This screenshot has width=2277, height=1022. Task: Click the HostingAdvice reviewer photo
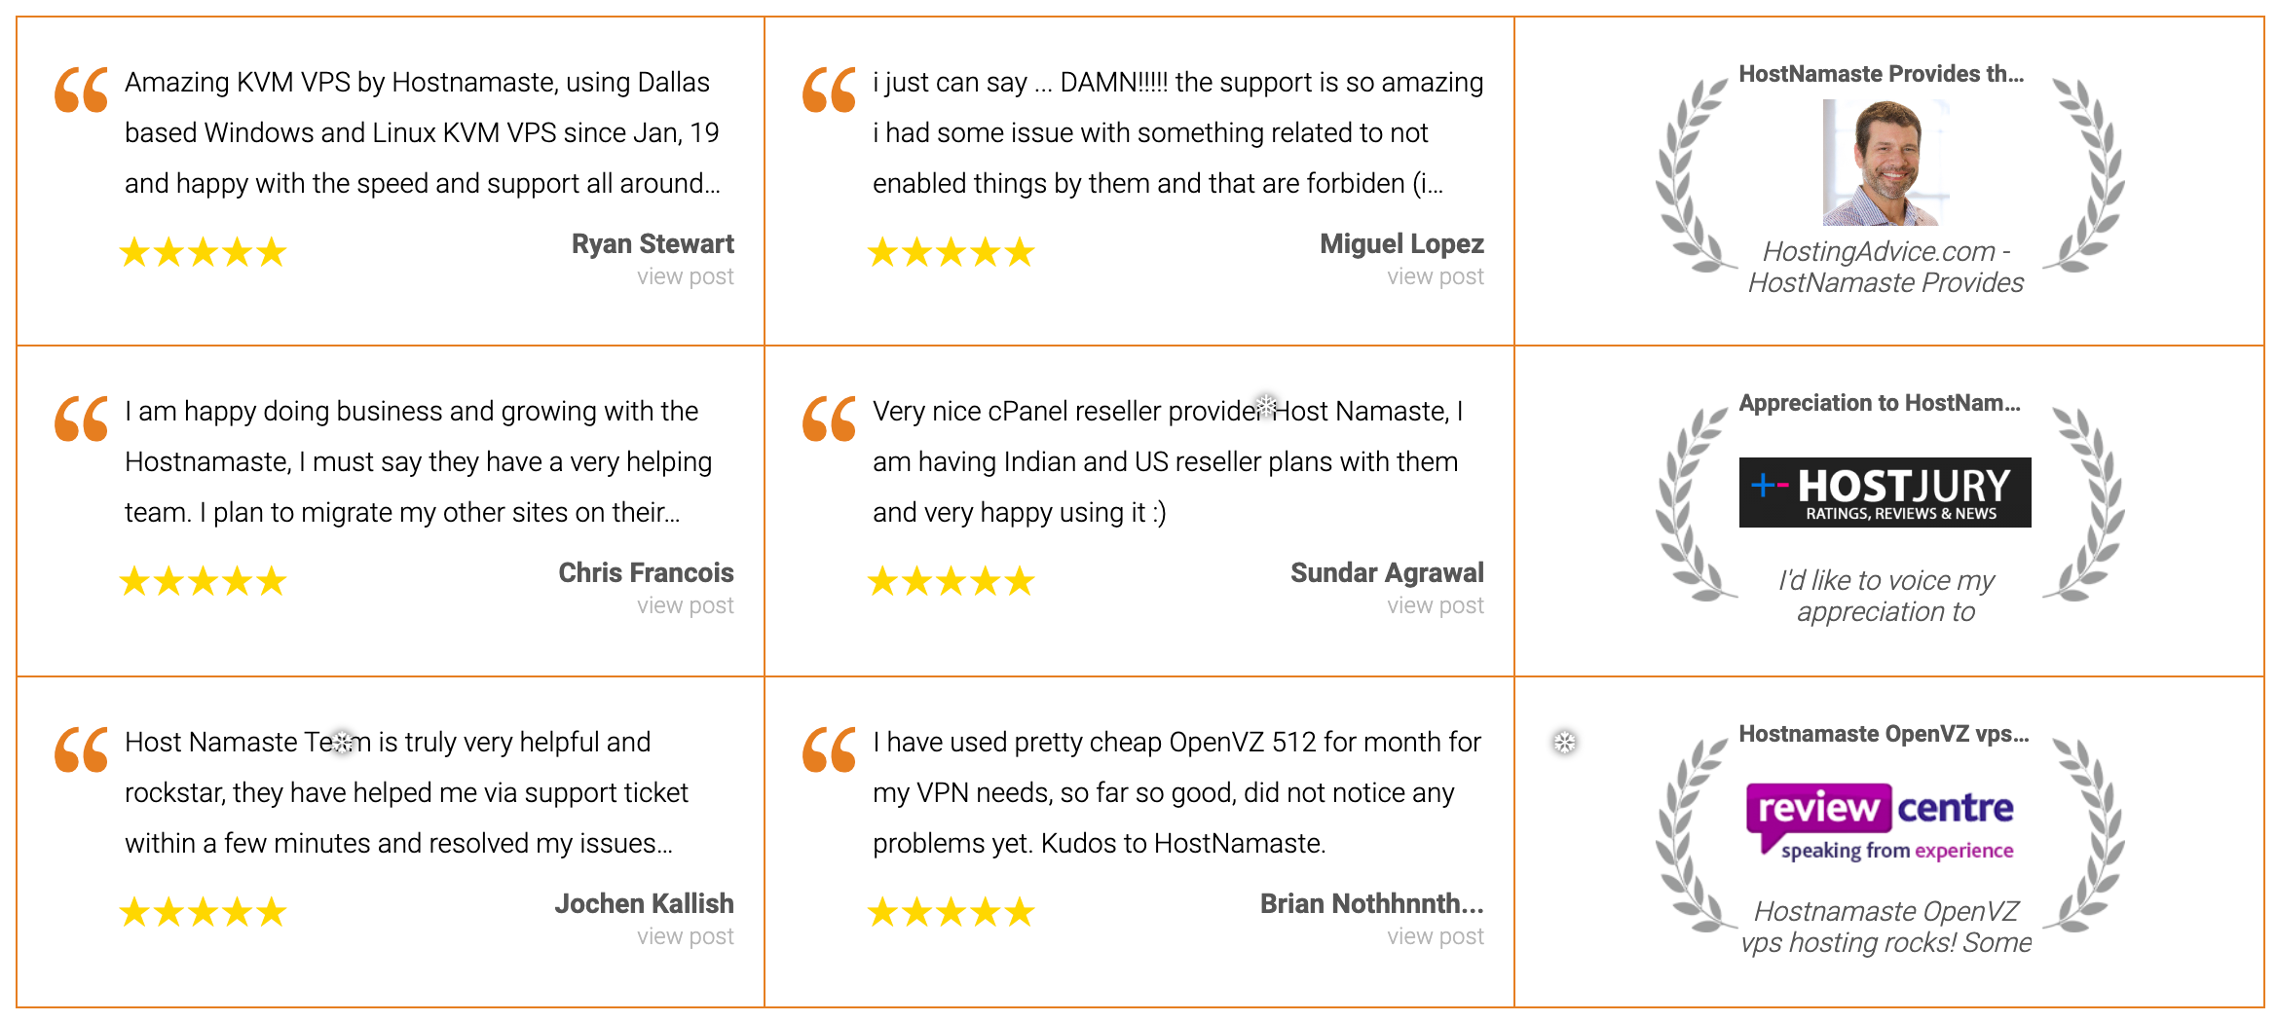(1885, 163)
